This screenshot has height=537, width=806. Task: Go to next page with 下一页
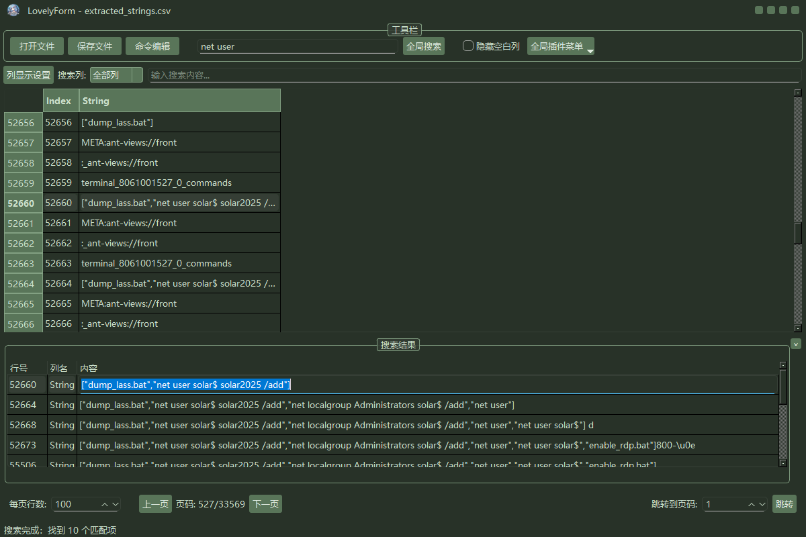click(x=265, y=504)
